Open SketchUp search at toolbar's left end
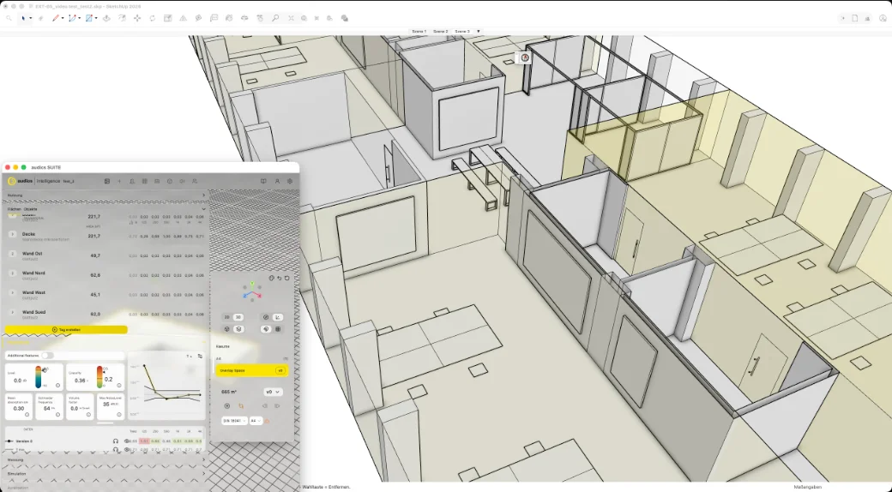 (9, 18)
